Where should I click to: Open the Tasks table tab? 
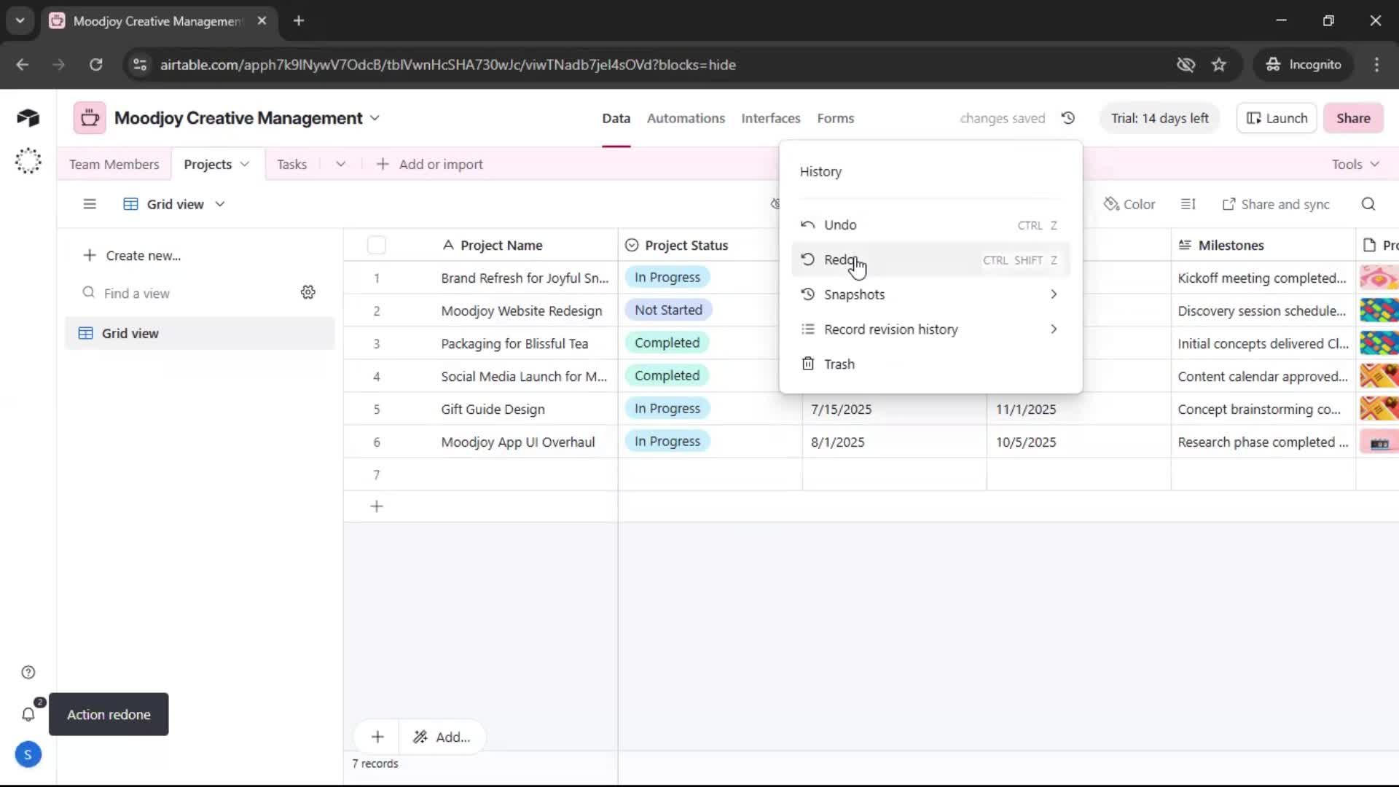[292, 164]
